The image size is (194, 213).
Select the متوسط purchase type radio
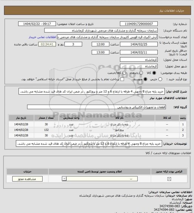(145, 79)
